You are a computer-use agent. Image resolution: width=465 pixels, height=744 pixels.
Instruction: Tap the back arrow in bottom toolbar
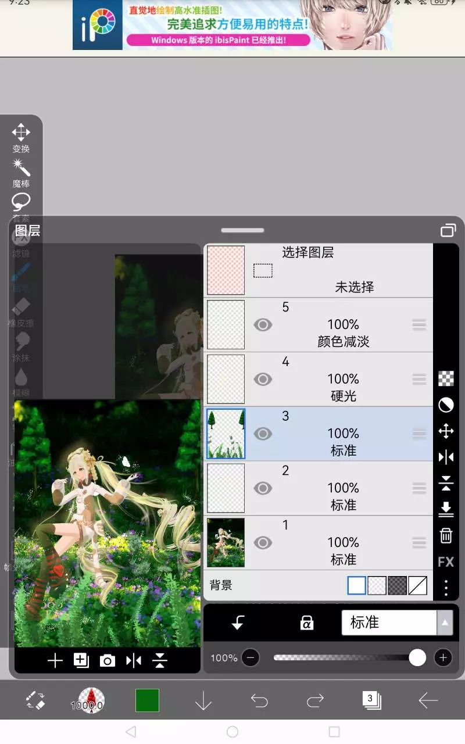[428, 701]
